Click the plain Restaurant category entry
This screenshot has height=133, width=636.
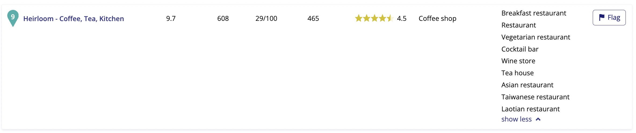point(519,25)
